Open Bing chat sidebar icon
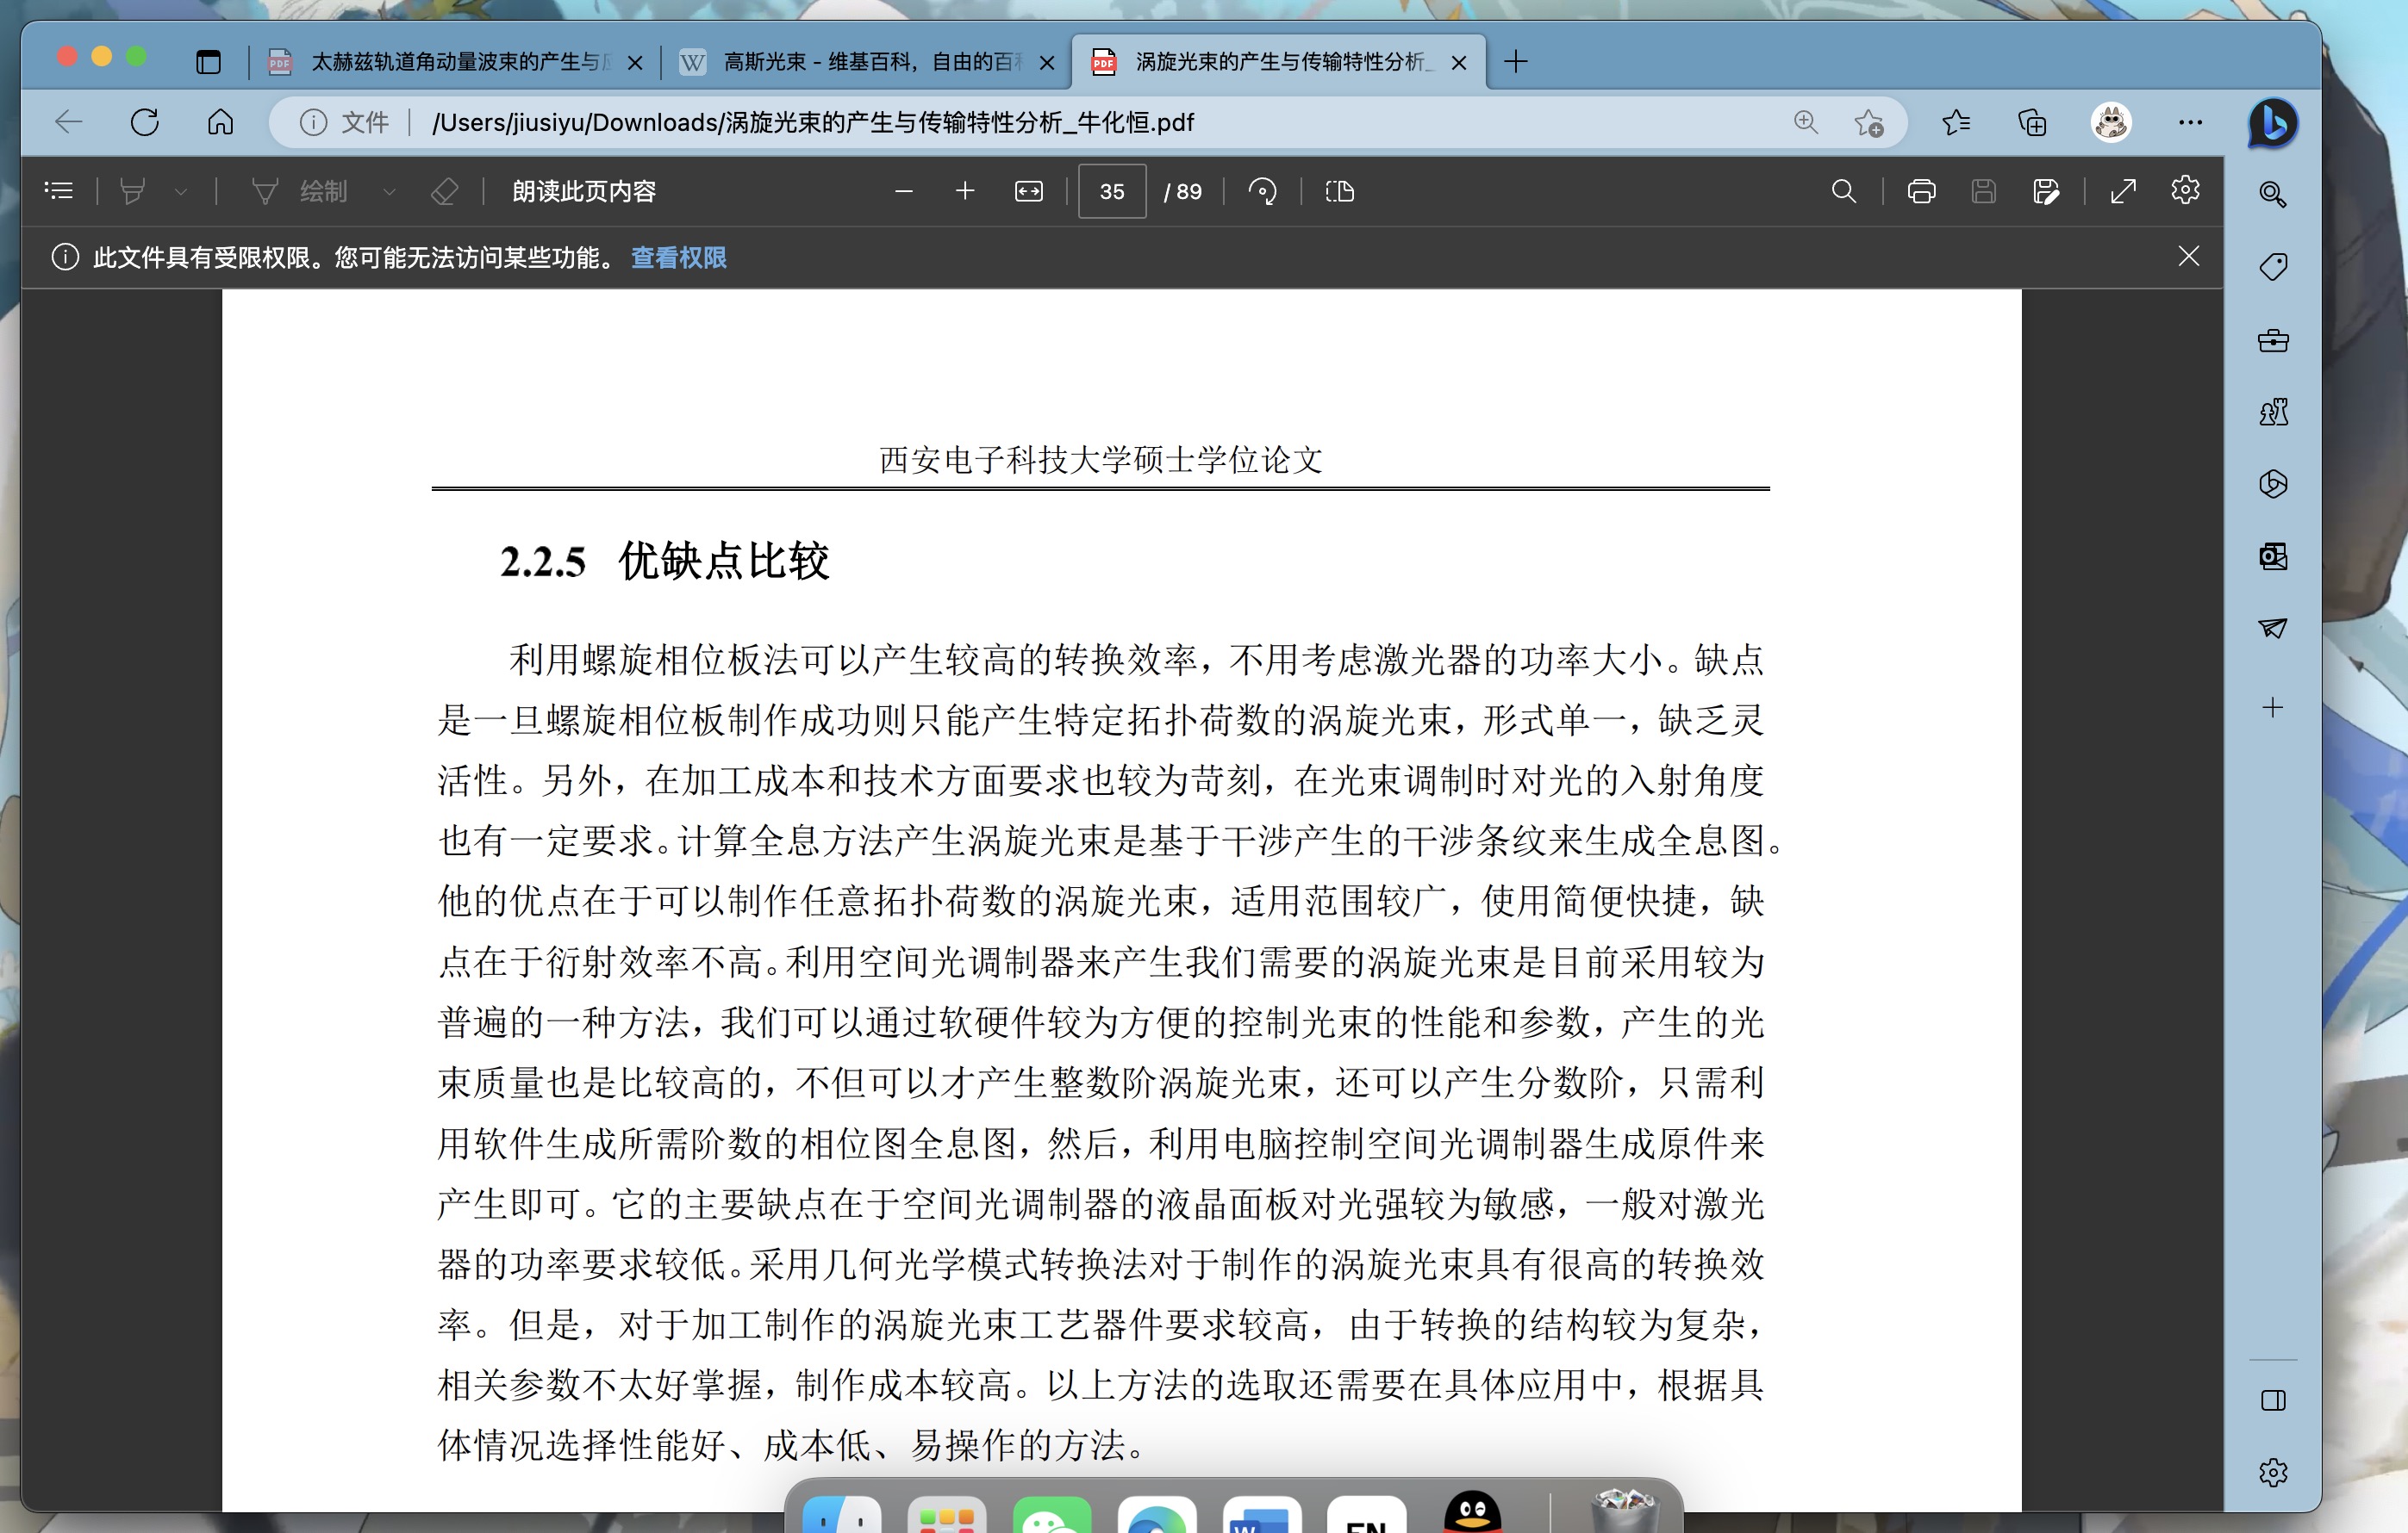This screenshot has height=1533, width=2408. pyautogui.click(x=2272, y=123)
